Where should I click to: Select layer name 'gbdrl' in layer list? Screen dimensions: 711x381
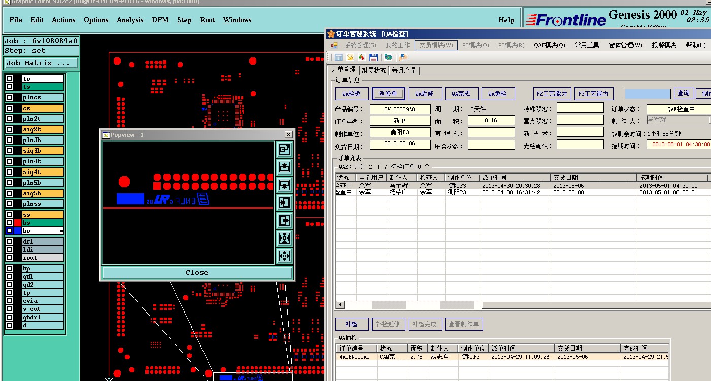point(43,317)
